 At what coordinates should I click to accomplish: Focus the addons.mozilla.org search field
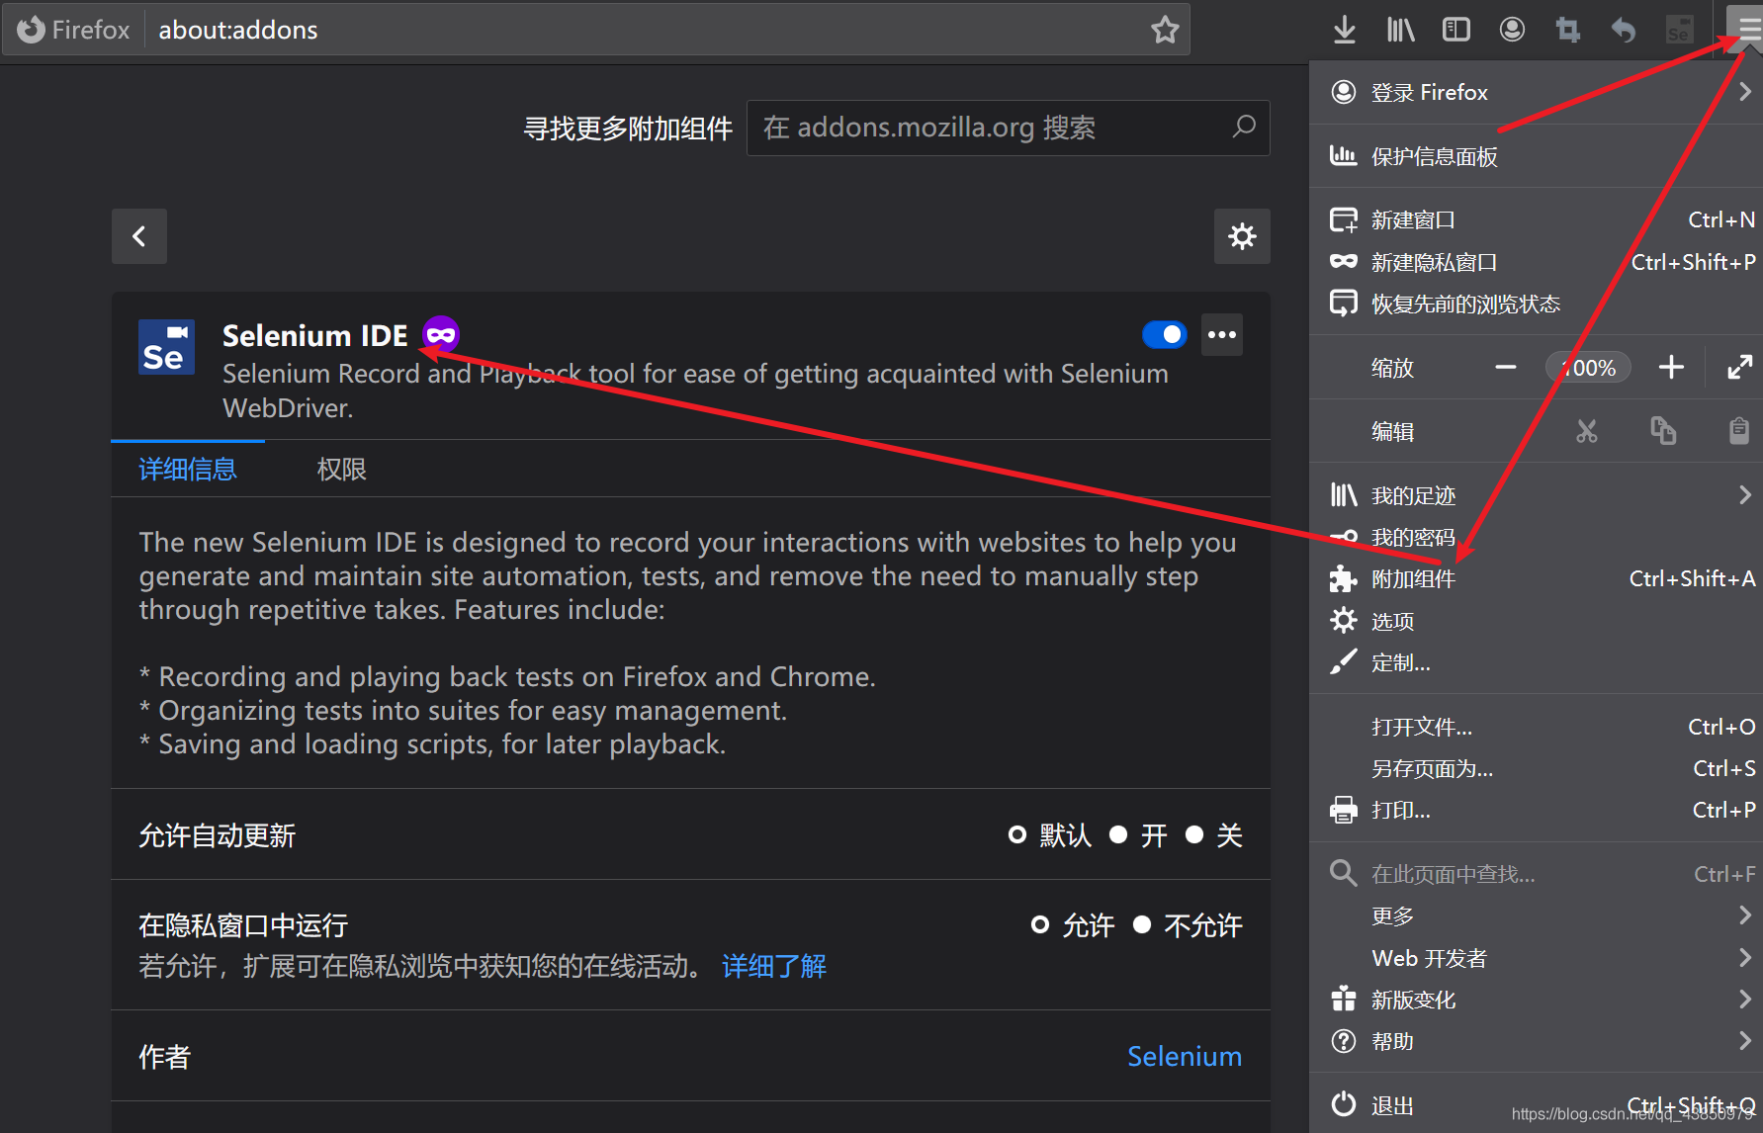point(1008,128)
